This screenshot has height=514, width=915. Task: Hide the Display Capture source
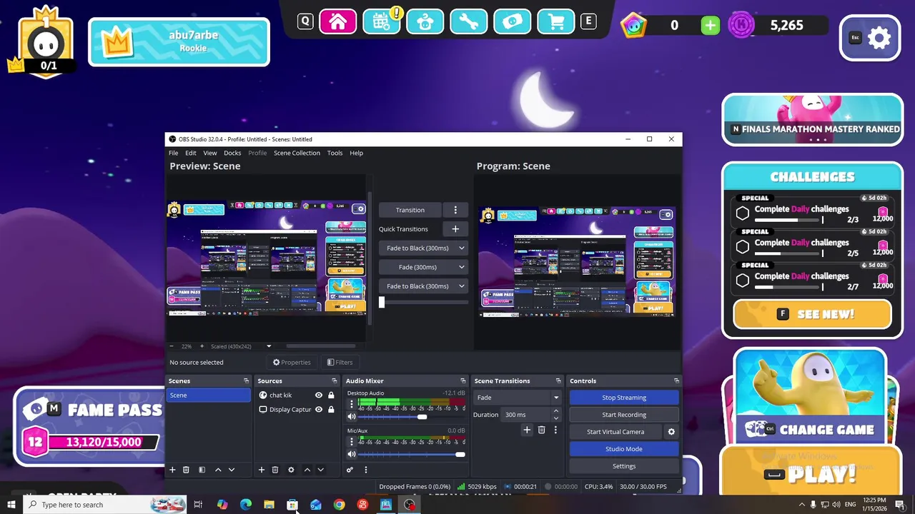(319, 410)
